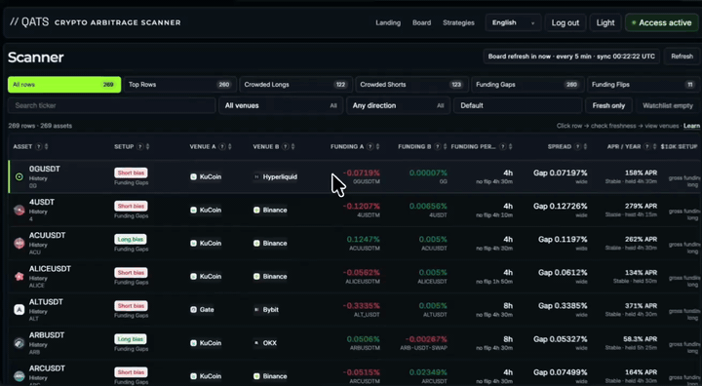Sort by the Spread column arrows
The image size is (702, 386).
point(585,147)
